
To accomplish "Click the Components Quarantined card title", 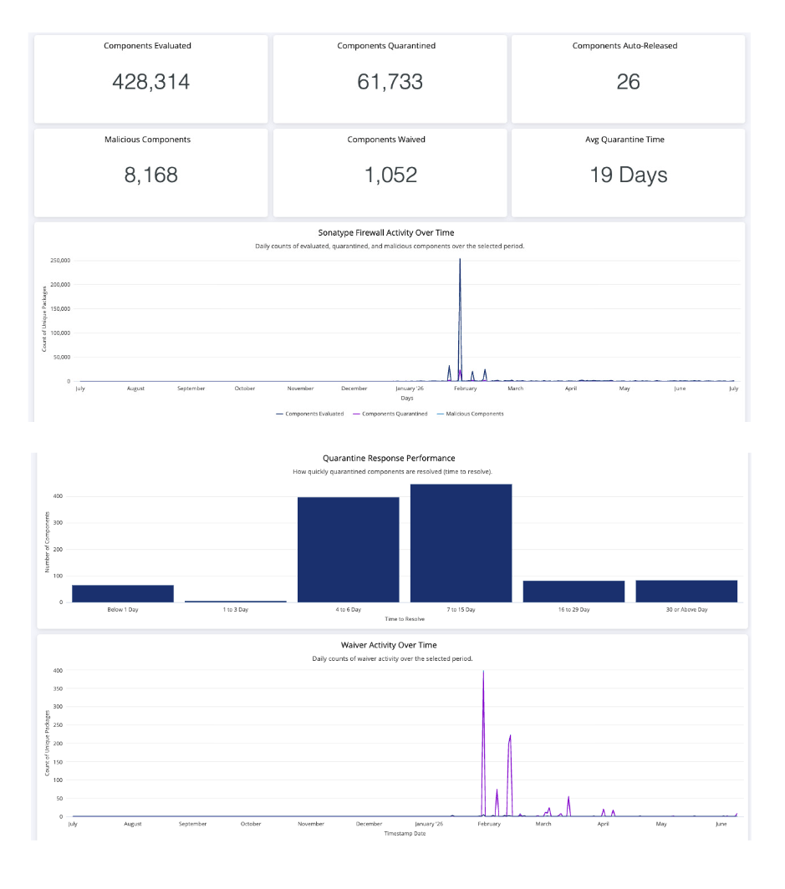I will click(x=386, y=46).
